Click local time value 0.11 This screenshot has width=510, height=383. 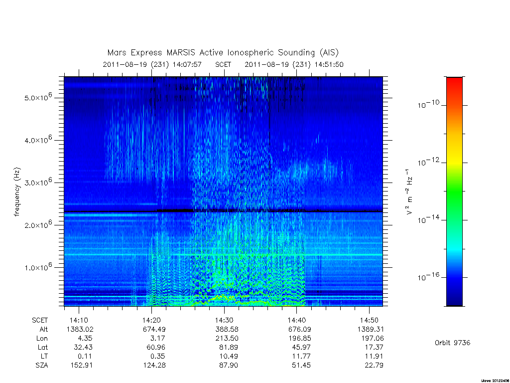85,356
